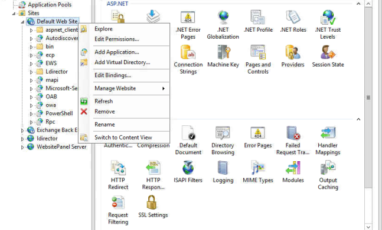Collapse the IIS feature group chevron

click(358, 119)
